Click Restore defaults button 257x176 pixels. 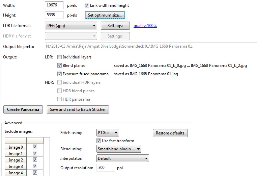(170, 133)
